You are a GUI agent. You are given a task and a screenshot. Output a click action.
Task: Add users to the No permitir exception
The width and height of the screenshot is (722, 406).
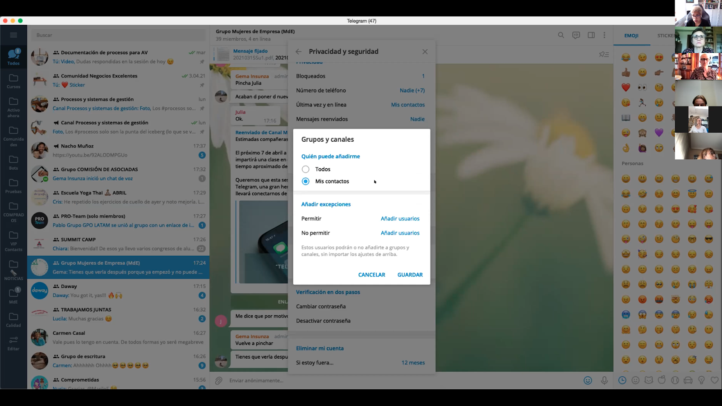click(x=400, y=233)
